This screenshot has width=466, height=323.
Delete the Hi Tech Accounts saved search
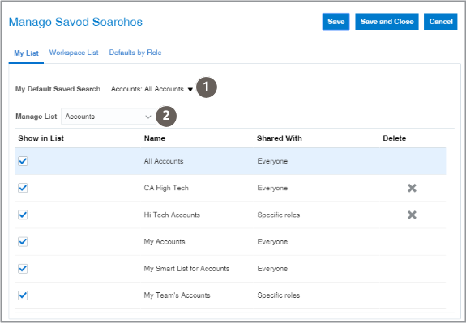coord(412,215)
